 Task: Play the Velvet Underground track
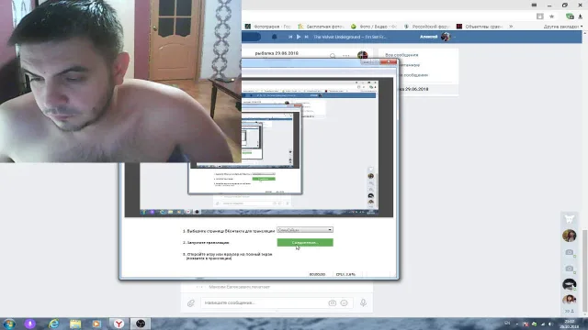(299, 37)
